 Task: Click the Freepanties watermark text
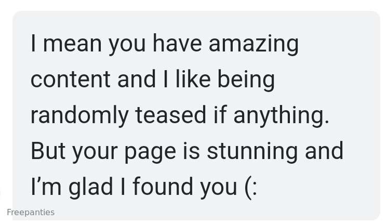point(31,213)
